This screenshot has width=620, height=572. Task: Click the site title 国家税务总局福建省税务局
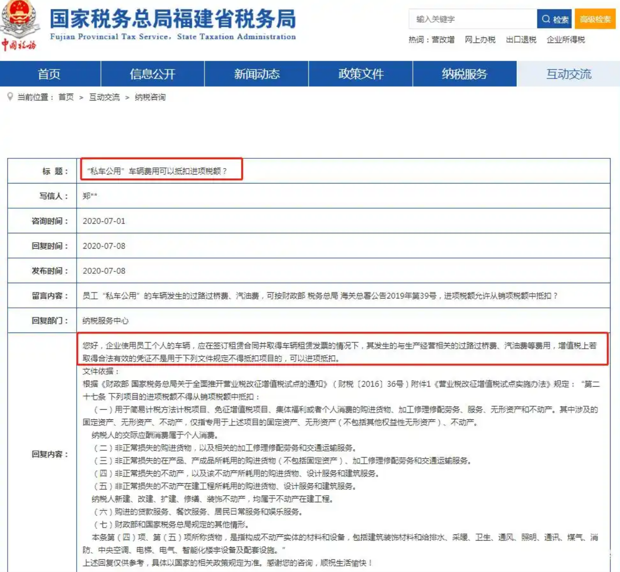(173, 19)
